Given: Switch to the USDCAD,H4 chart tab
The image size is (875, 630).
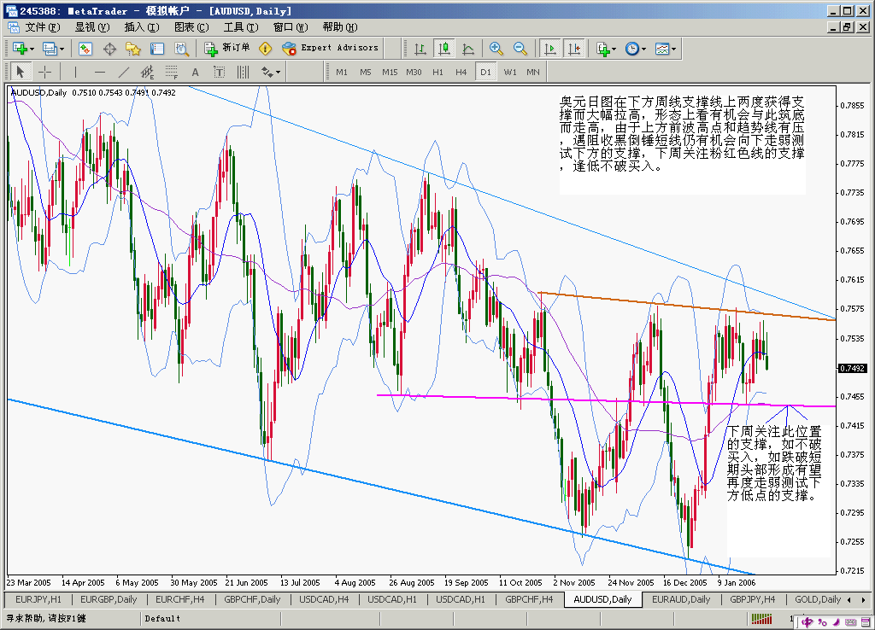Looking at the screenshot, I should (x=324, y=599).
